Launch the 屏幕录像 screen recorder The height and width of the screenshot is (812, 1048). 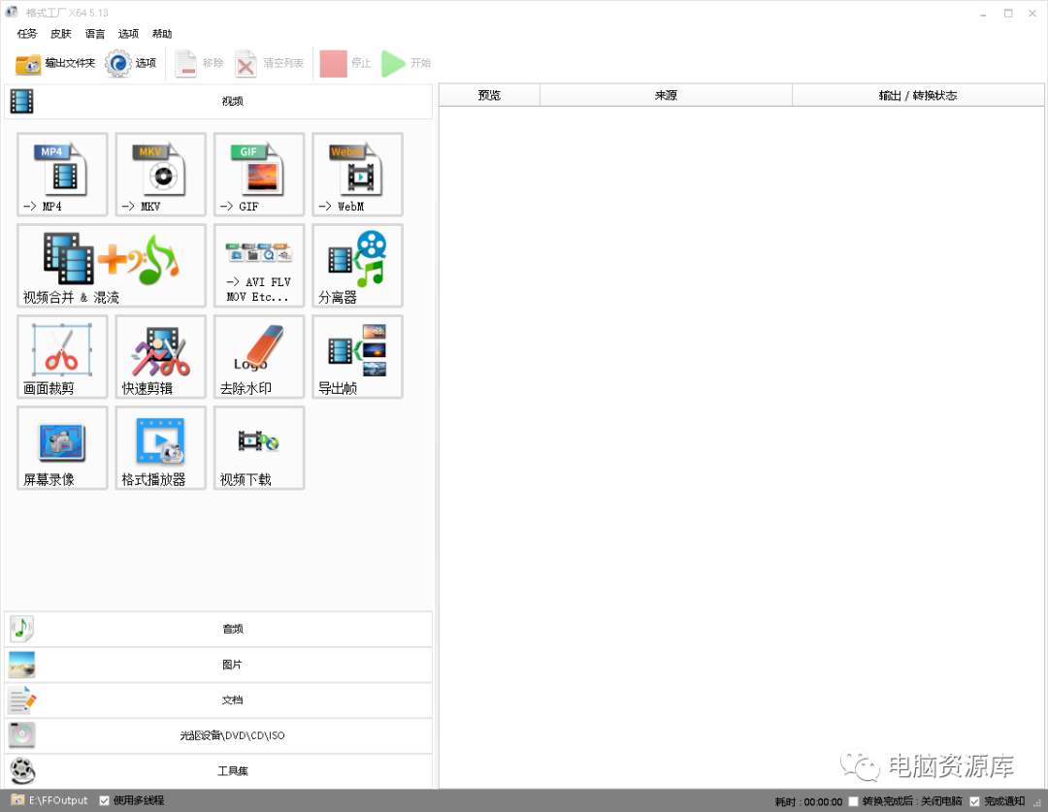[x=62, y=448]
